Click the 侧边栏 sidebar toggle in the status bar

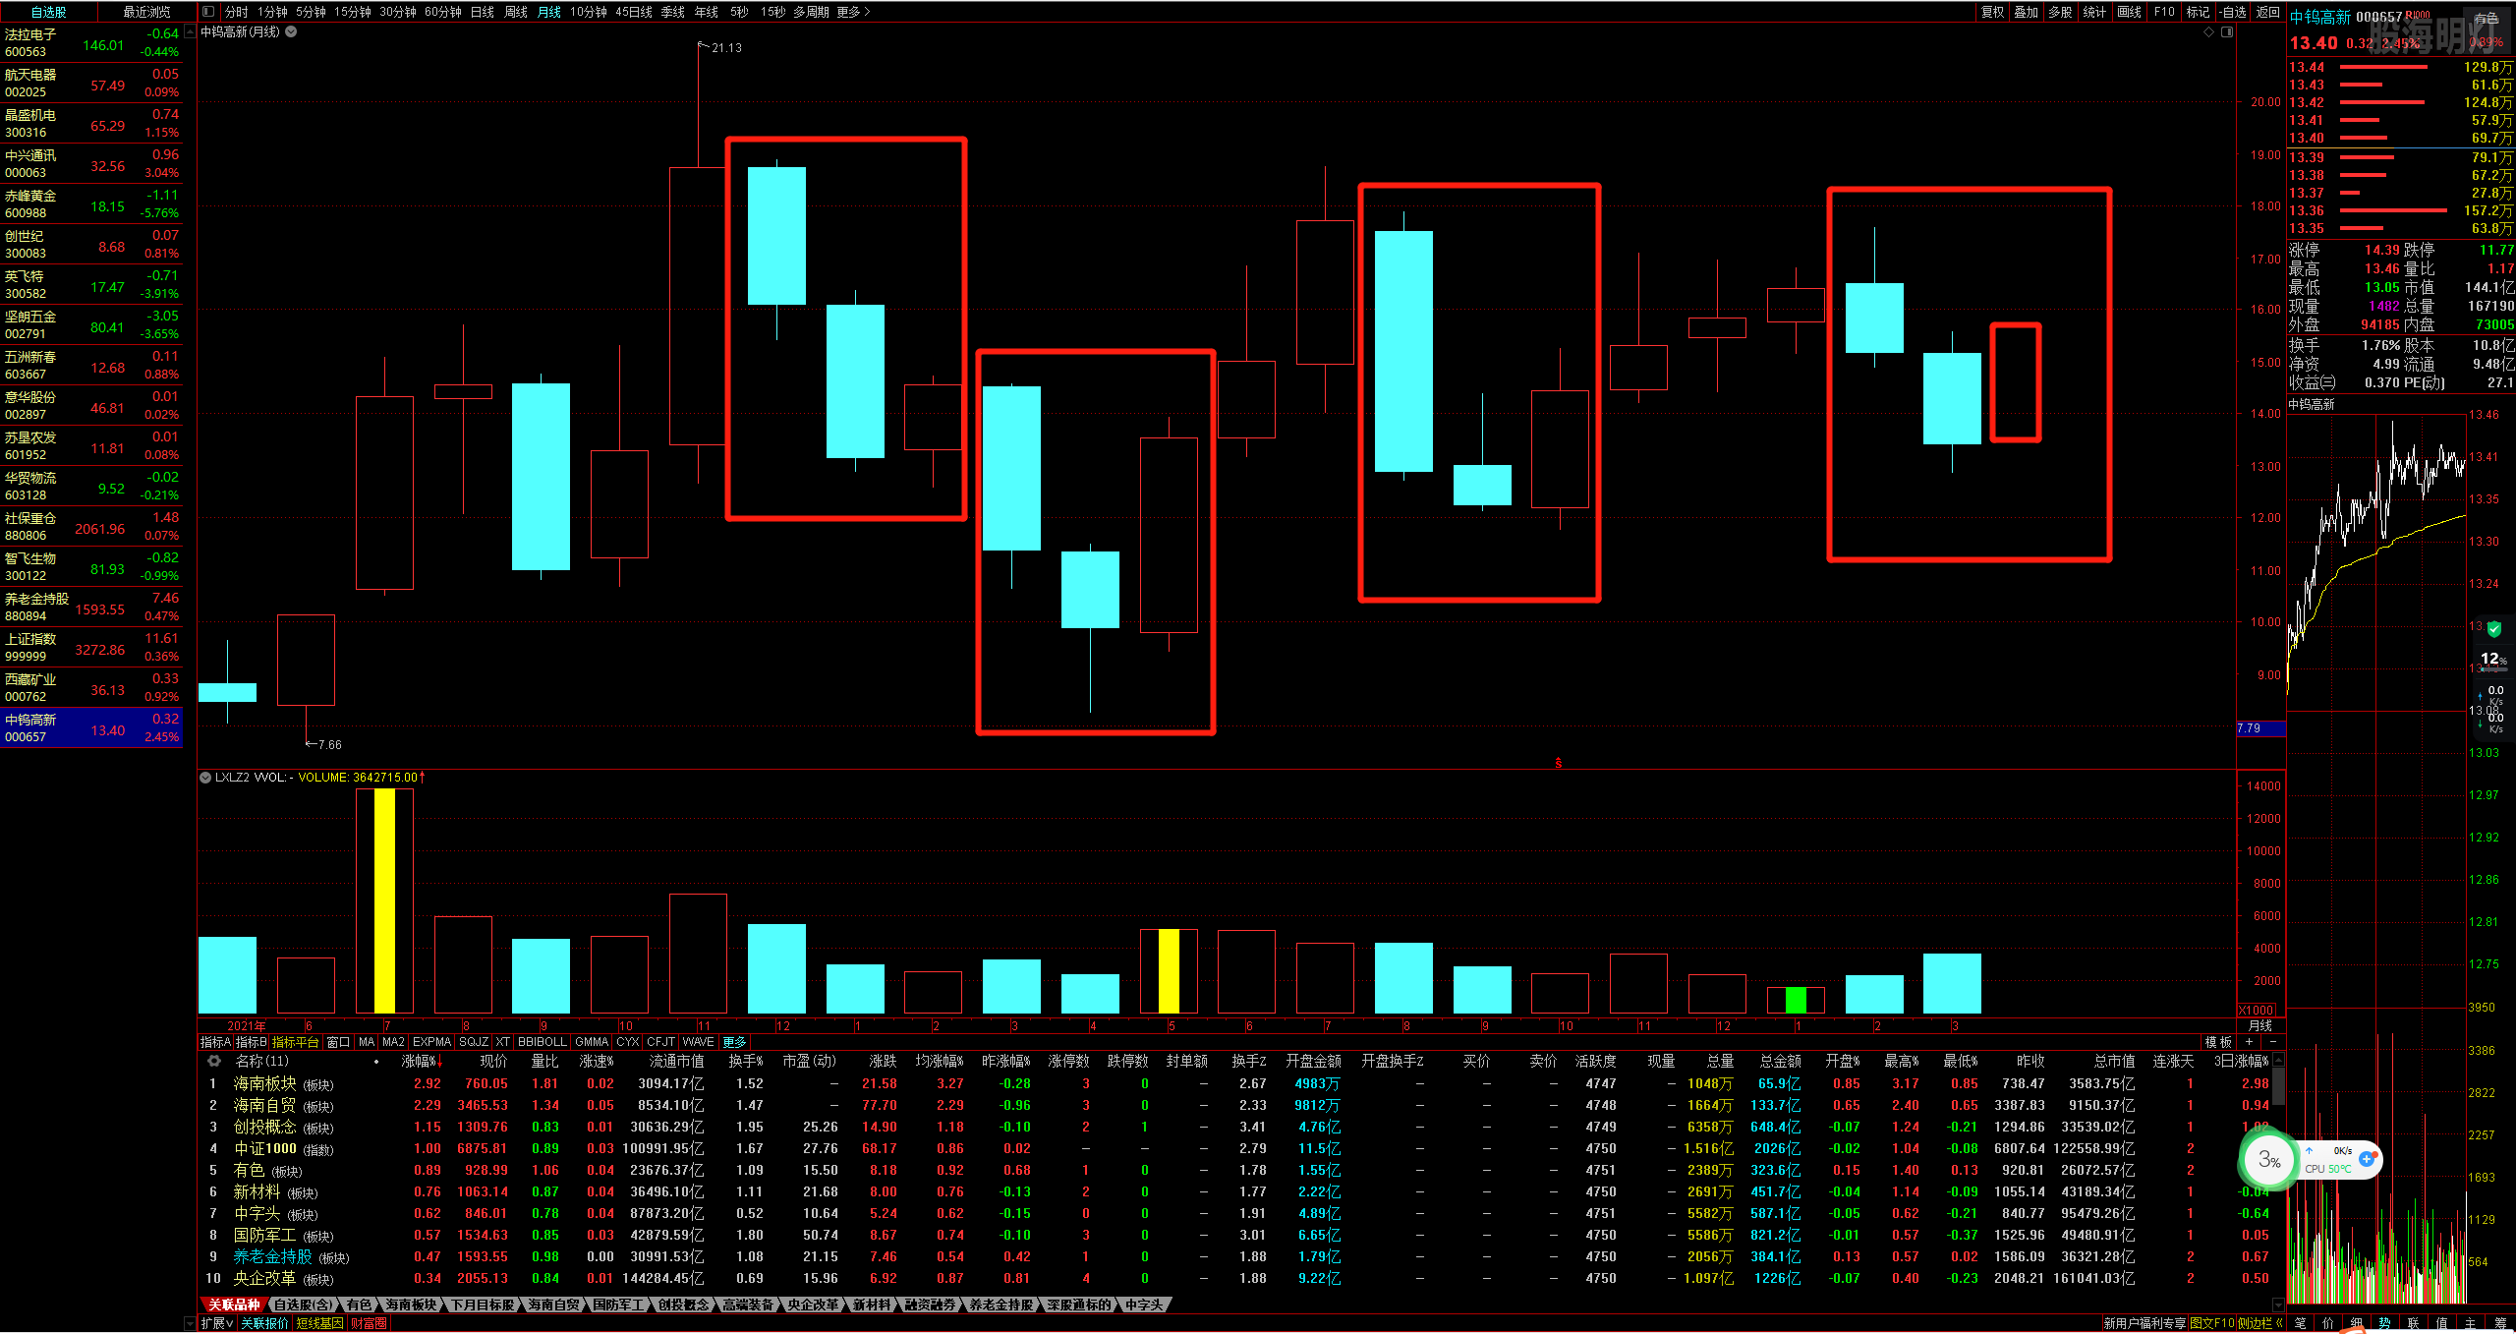(2260, 1323)
